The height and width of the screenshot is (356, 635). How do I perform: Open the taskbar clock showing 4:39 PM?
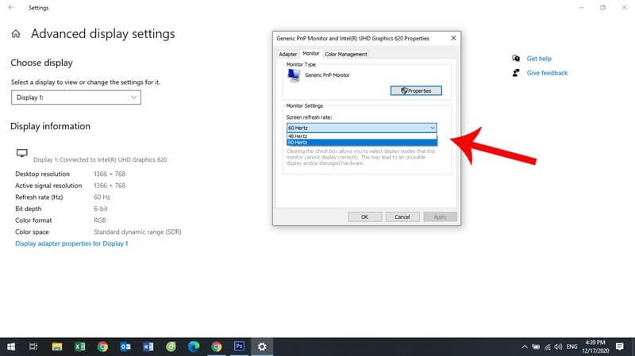[595, 346]
